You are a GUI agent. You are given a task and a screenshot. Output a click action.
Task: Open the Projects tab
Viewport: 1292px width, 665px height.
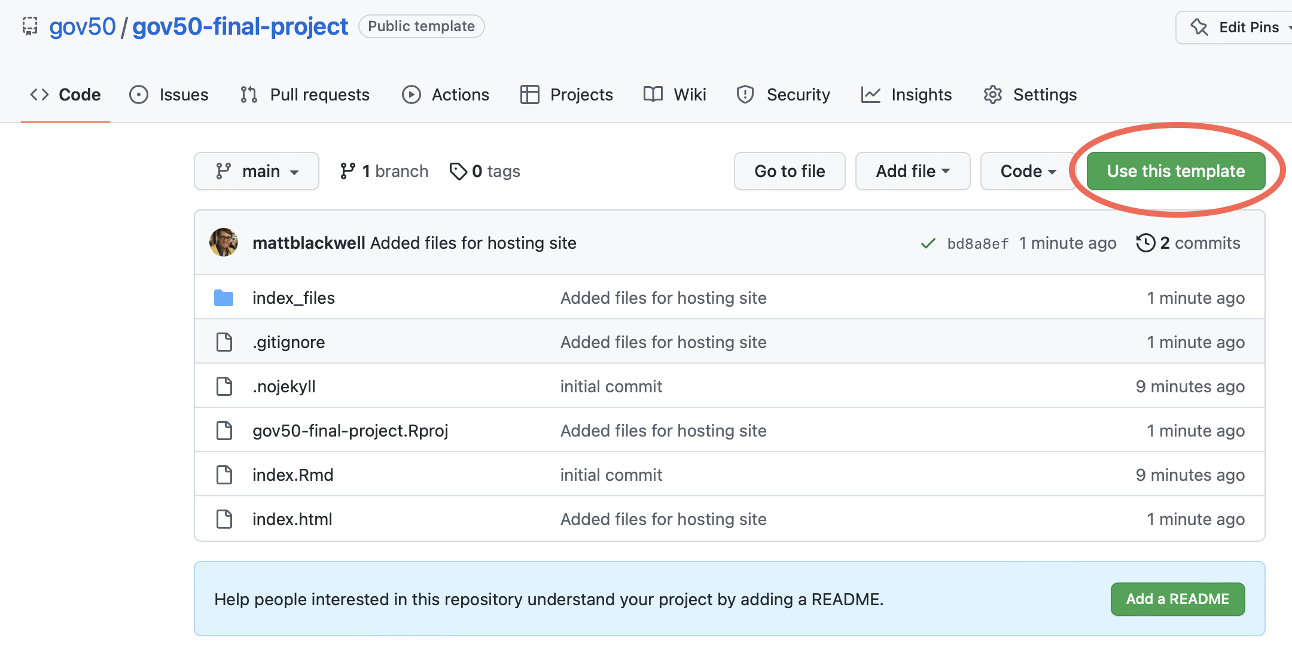[x=566, y=94]
